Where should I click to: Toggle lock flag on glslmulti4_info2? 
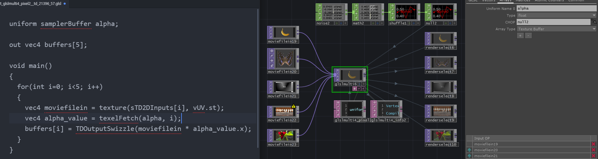(374, 115)
